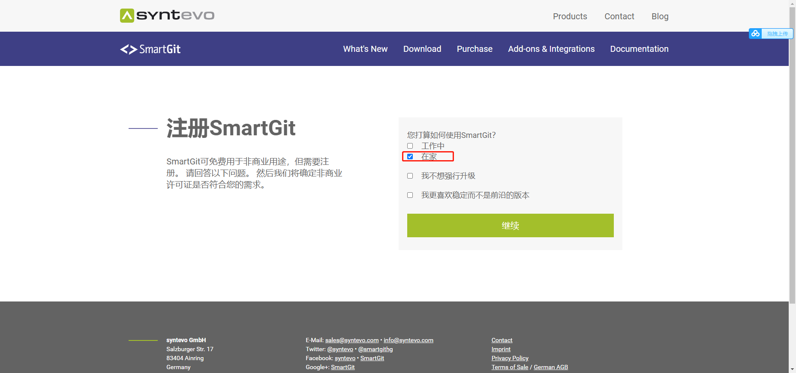Image resolution: width=796 pixels, height=373 pixels.
Task: Click the cloud upload widget icon
Action: click(755, 33)
